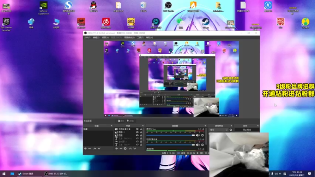Toggle visibility of 视频采集设备 source
315x177 pixels.
click(137, 129)
